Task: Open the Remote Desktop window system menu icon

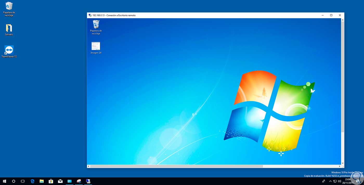Action: [x=90, y=15]
